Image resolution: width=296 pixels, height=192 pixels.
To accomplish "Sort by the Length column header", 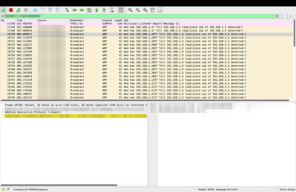I will [x=118, y=20].
